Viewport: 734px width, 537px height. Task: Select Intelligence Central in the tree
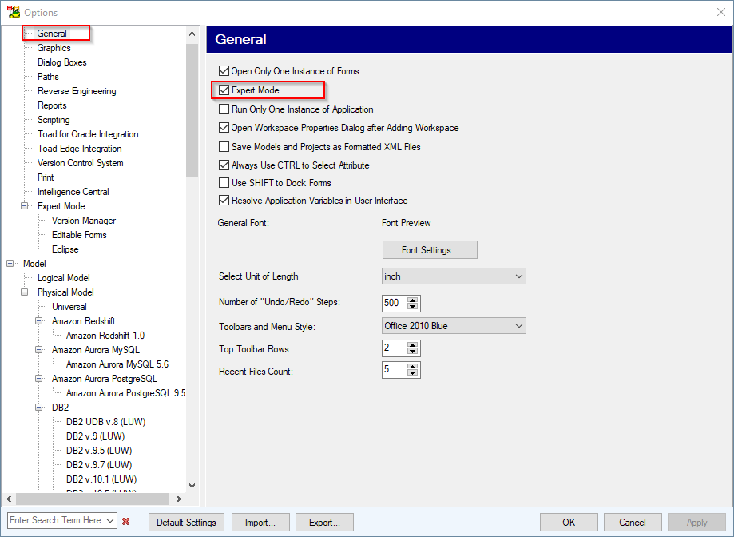[x=73, y=192]
